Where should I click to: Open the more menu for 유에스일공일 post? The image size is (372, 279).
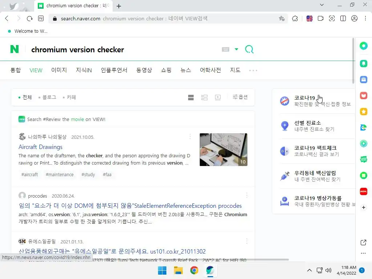click(247, 241)
